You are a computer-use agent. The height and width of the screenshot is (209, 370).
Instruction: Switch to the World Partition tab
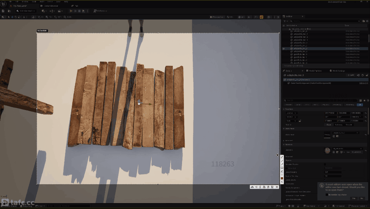314,71
